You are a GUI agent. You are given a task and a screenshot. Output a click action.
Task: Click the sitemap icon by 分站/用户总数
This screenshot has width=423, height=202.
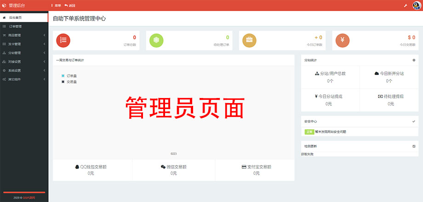[x=317, y=74]
